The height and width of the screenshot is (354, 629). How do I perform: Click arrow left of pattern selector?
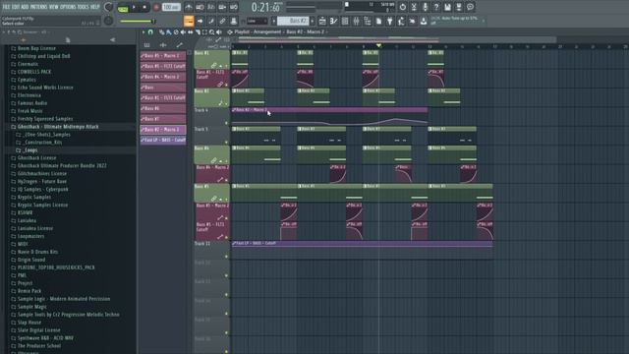(274, 21)
